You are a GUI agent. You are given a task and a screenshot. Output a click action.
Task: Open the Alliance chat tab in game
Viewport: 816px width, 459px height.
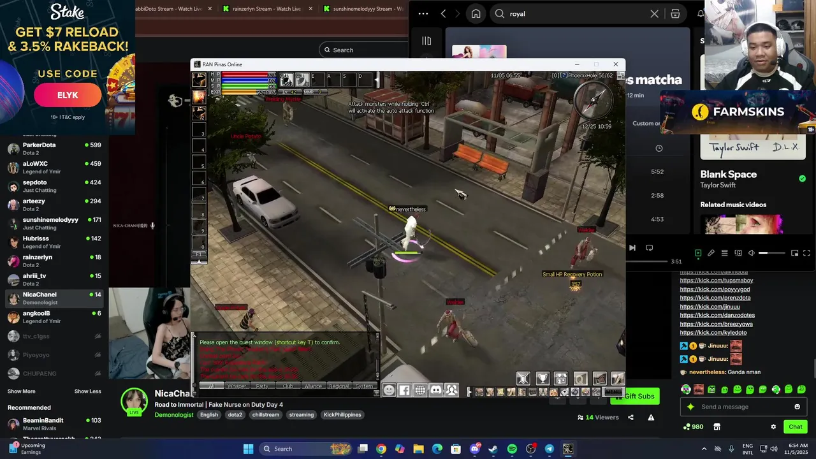[x=313, y=386]
